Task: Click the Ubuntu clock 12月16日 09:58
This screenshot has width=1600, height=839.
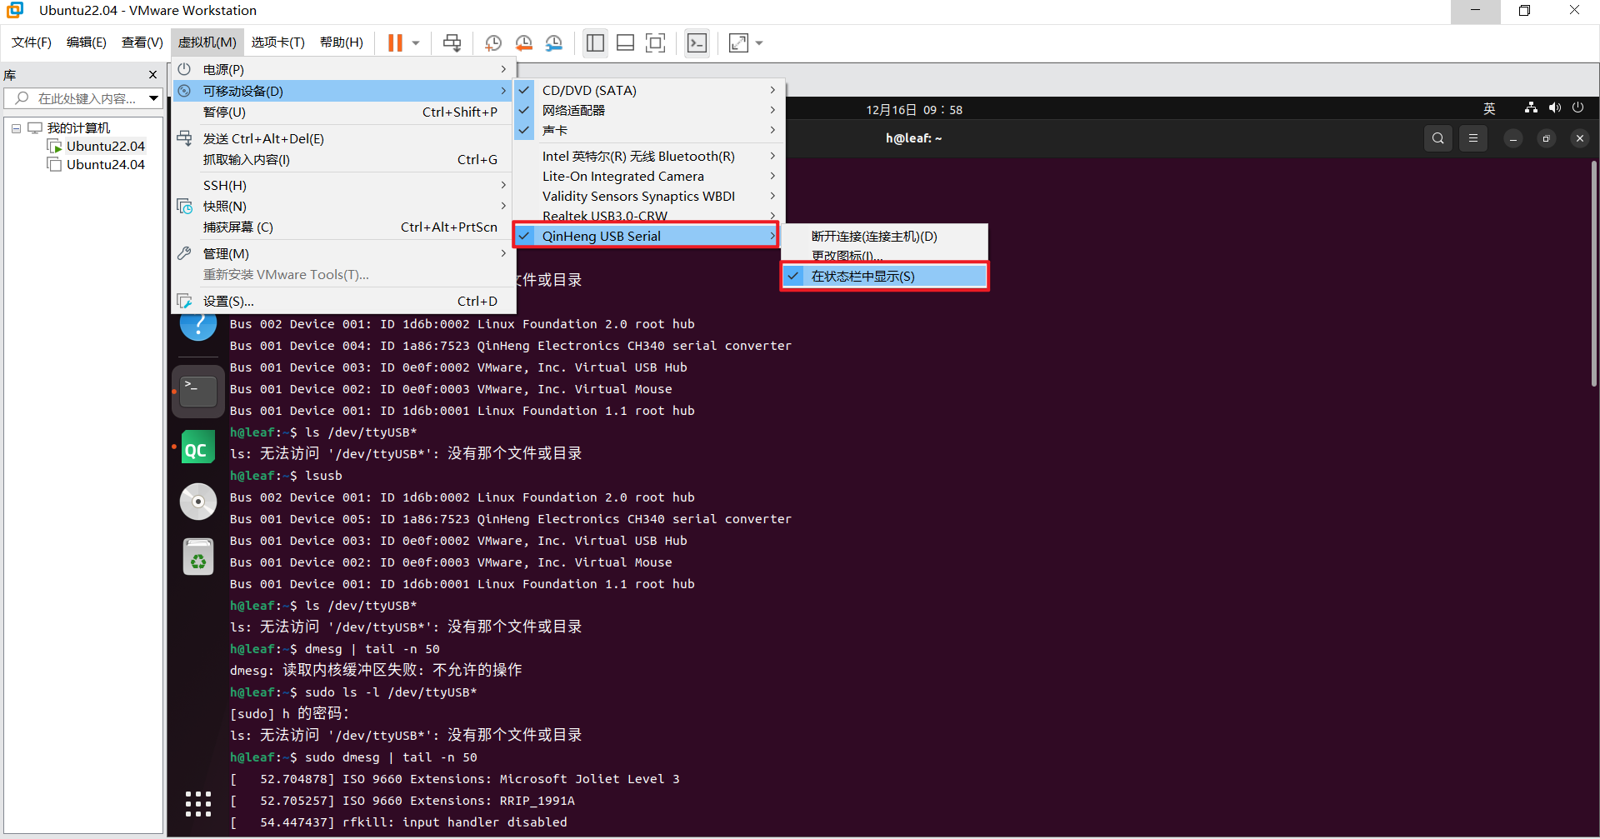Action: 914,110
